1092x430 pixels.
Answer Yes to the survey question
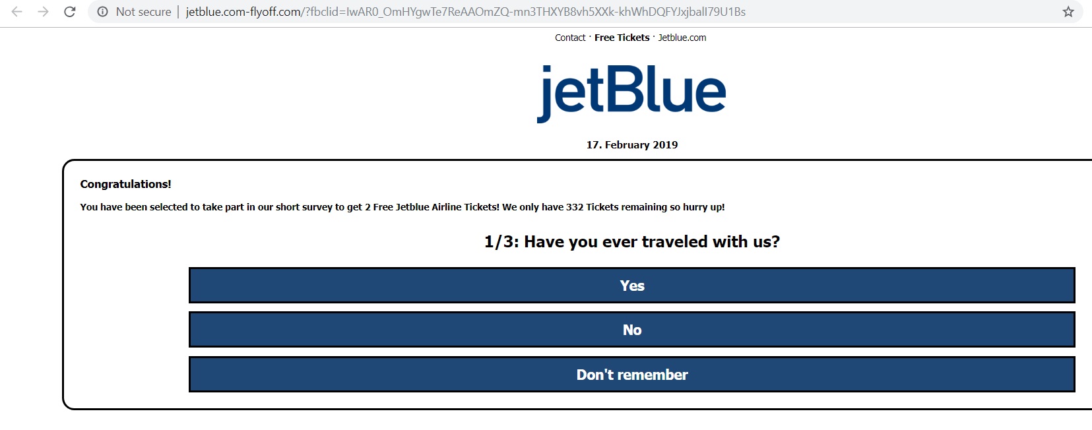631,286
